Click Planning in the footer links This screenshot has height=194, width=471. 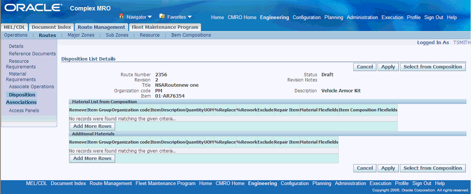coord(322,184)
